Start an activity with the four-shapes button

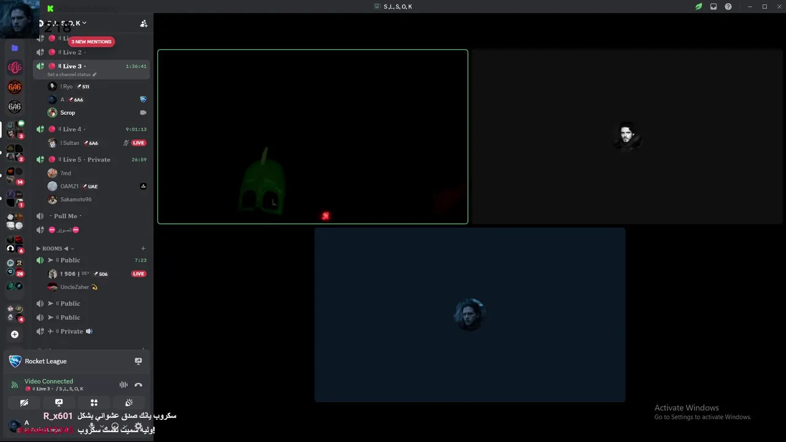94,403
